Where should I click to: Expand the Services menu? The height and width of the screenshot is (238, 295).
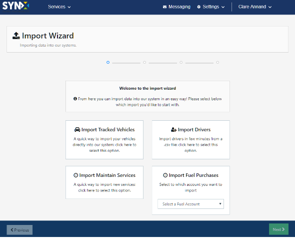tap(59, 7)
